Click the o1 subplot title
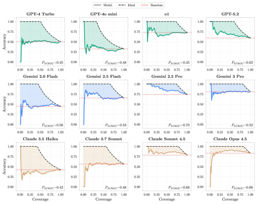The width and height of the screenshot is (257, 204). pos(167,14)
